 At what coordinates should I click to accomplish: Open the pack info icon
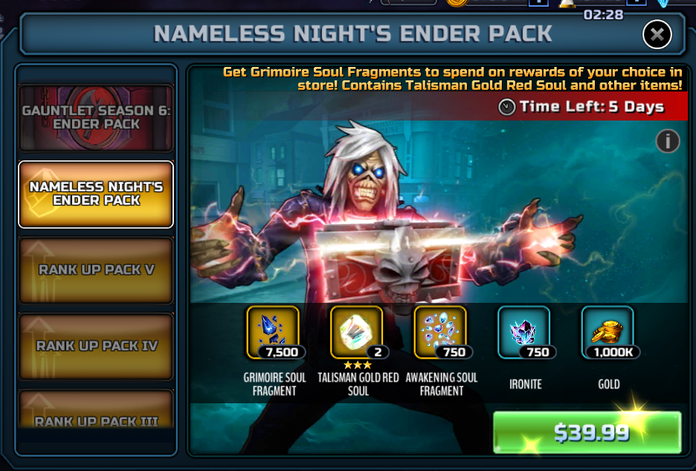[x=668, y=141]
